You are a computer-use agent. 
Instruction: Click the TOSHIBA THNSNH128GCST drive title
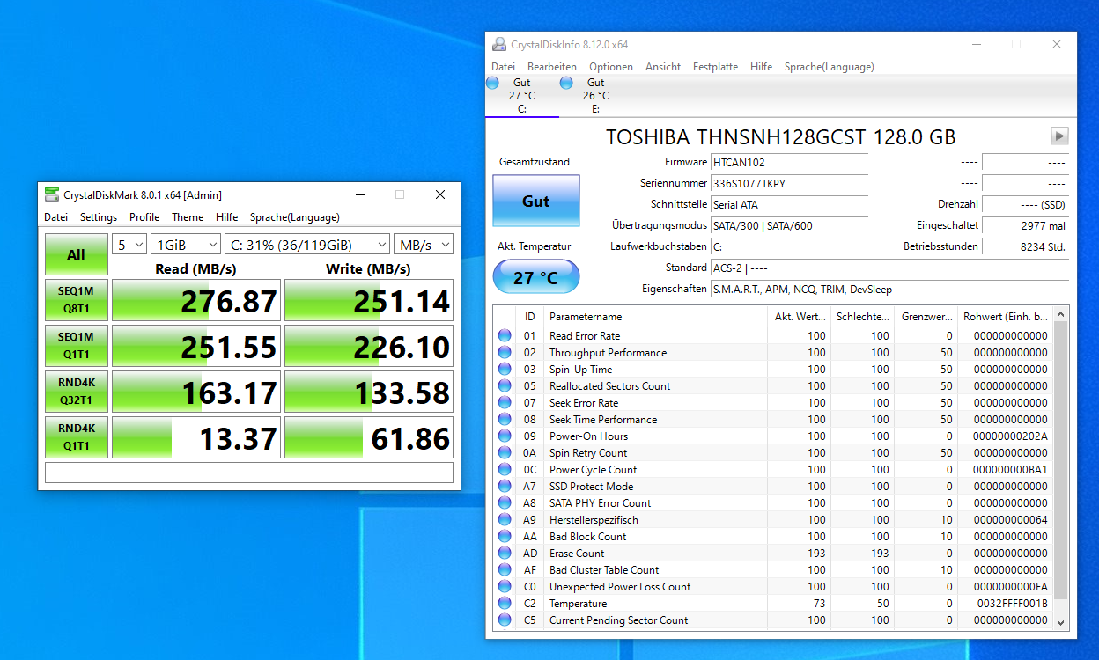[781, 136]
